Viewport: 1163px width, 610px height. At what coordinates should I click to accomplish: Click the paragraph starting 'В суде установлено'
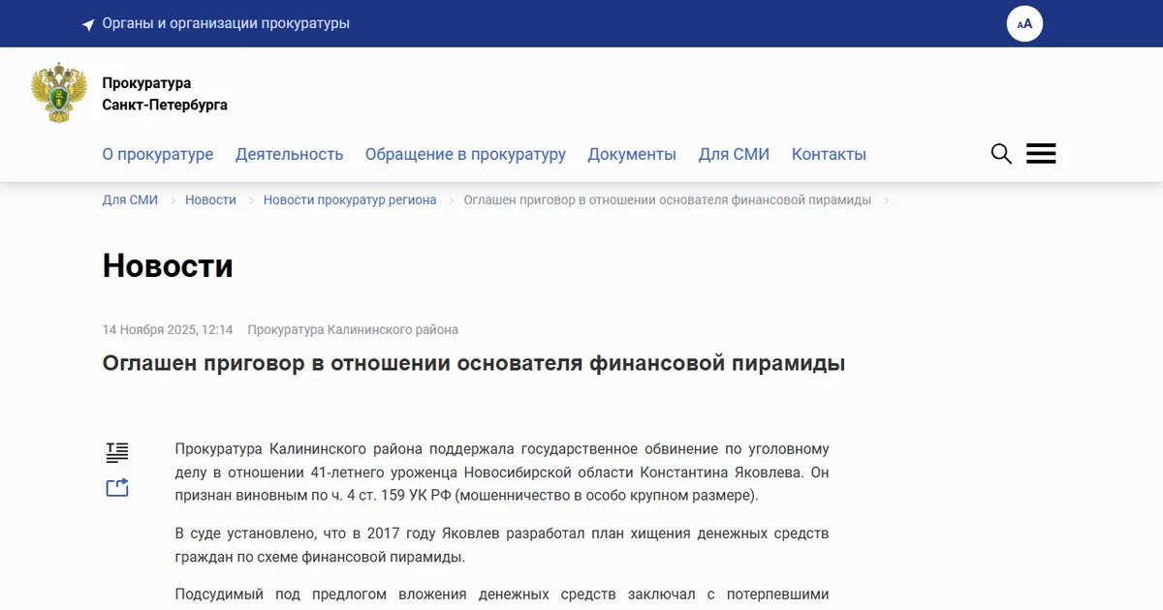coord(502,546)
